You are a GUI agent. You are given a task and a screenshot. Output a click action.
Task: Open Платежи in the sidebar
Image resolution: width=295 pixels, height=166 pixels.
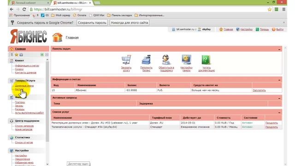click(20, 102)
